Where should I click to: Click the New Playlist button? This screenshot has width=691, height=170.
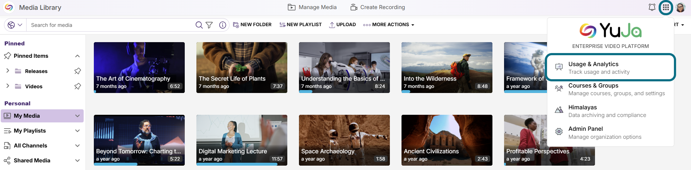(x=300, y=25)
